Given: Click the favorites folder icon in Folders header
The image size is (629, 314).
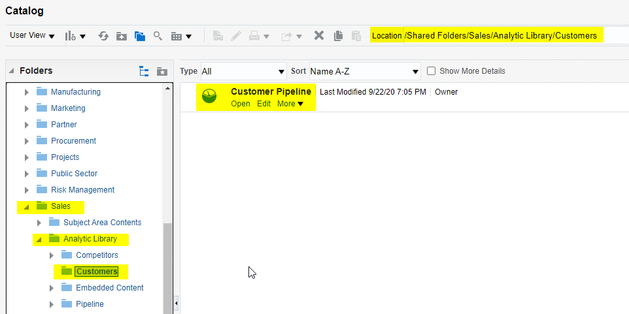Looking at the screenshot, I should 161,71.
